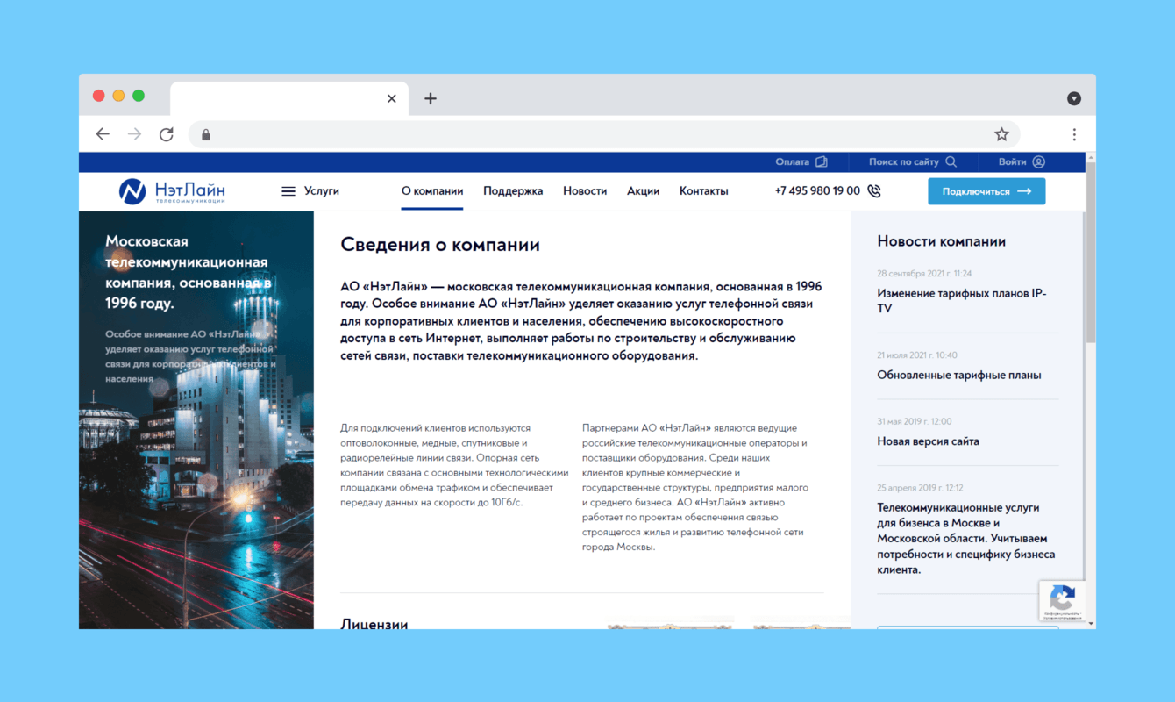
Task: Click the browser address bar
Action: [x=604, y=134]
